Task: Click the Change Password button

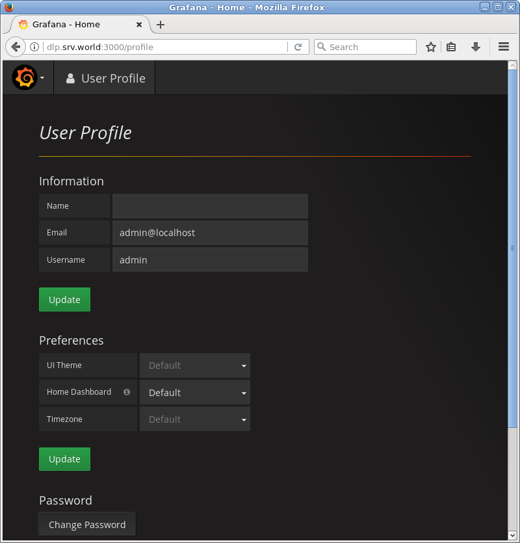Action: (x=86, y=523)
